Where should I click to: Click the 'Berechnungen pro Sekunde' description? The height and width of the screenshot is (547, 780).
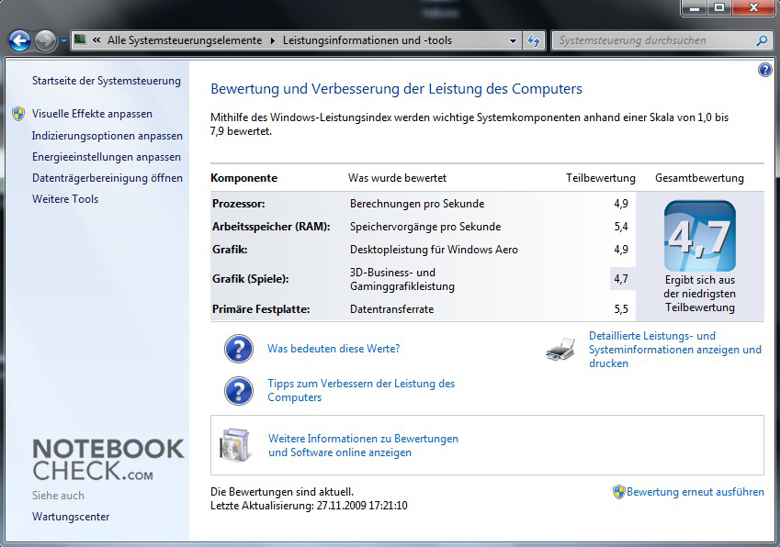click(x=417, y=204)
